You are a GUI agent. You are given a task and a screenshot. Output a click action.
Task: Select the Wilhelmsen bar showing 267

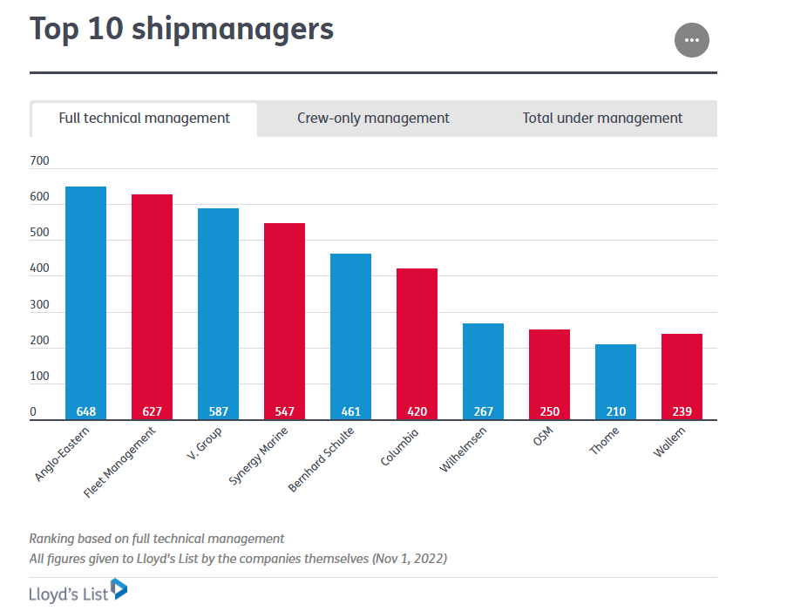pos(484,371)
